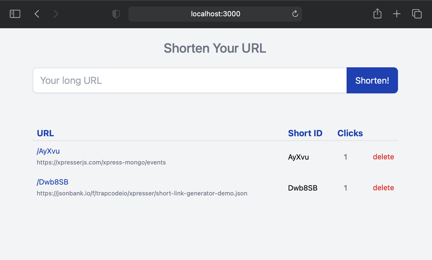Click the forward navigation arrow
Image resolution: width=432 pixels, height=260 pixels.
[56, 14]
